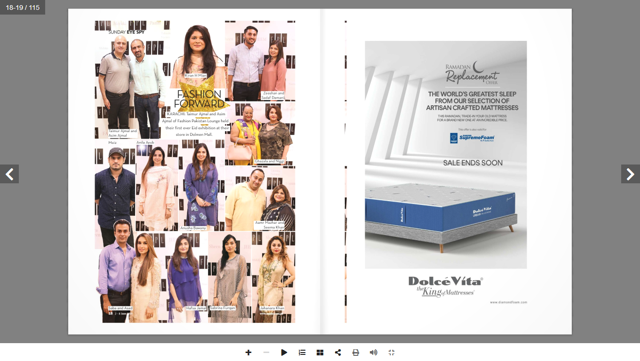Screen dimensions: 640x361
Task: Click the Ghazala and Niggi caption
Action: 270,161
